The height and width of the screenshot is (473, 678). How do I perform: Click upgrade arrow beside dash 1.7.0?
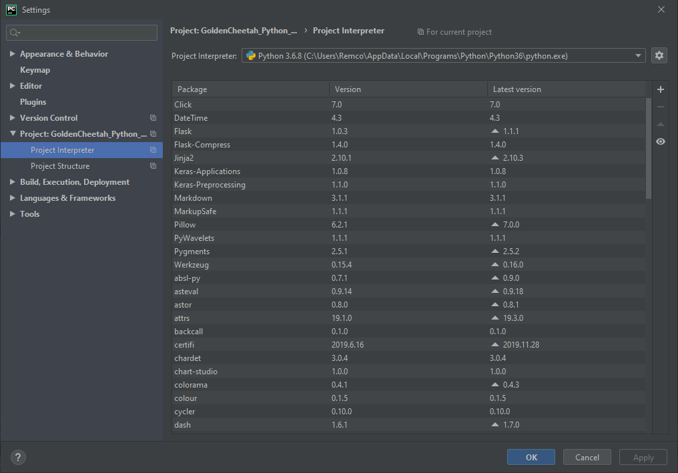(x=495, y=424)
